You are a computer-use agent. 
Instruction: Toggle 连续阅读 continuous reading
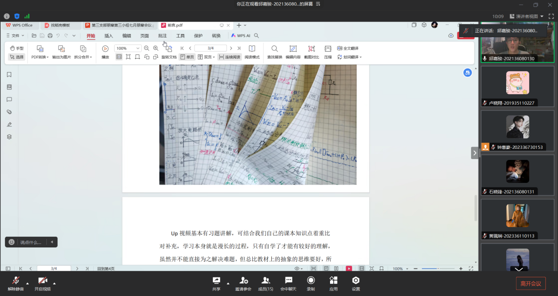click(x=229, y=57)
